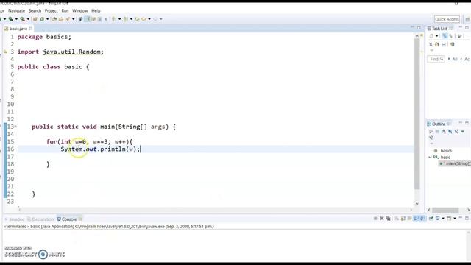Click All filter link in Task List
This screenshot has height=265, width=471.
[x=455, y=59]
